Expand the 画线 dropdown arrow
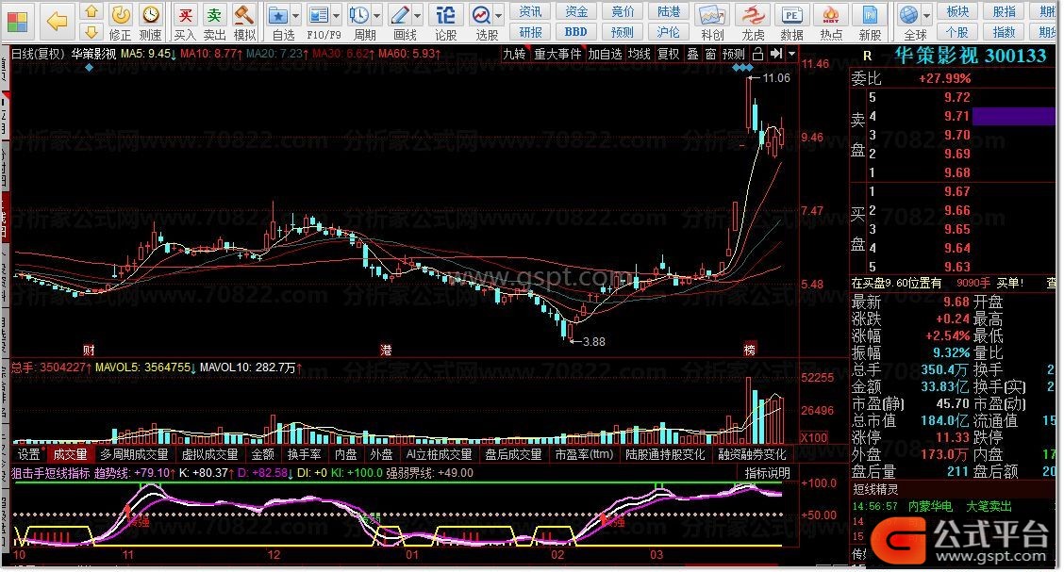 tap(418, 16)
